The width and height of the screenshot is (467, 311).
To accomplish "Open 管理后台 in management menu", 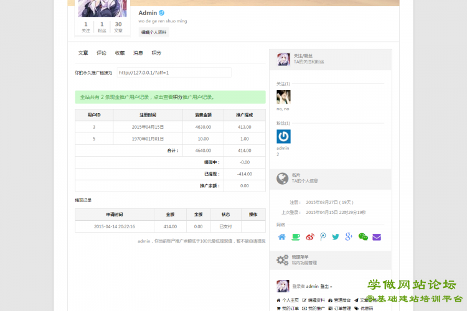I will click(339, 300).
